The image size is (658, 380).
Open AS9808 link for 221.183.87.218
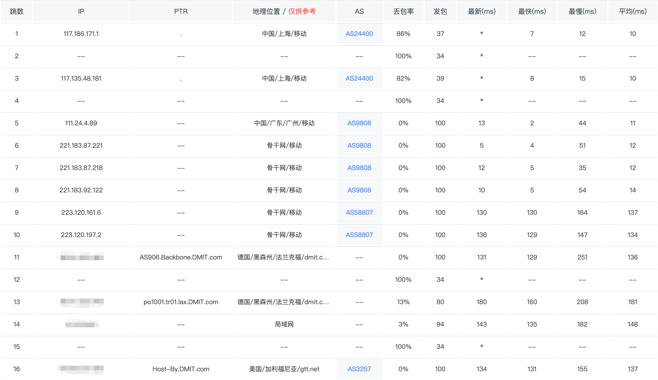pos(359,168)
